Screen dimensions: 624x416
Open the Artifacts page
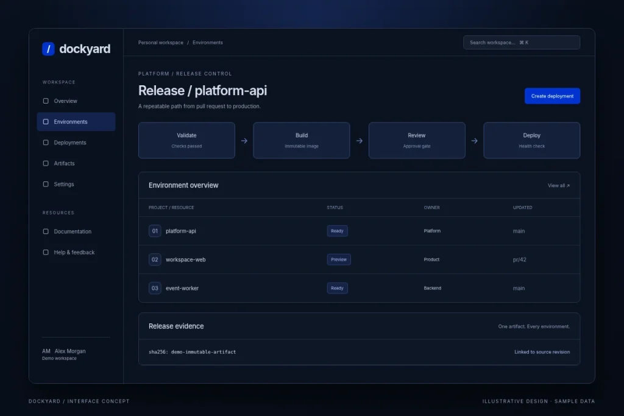76,163
